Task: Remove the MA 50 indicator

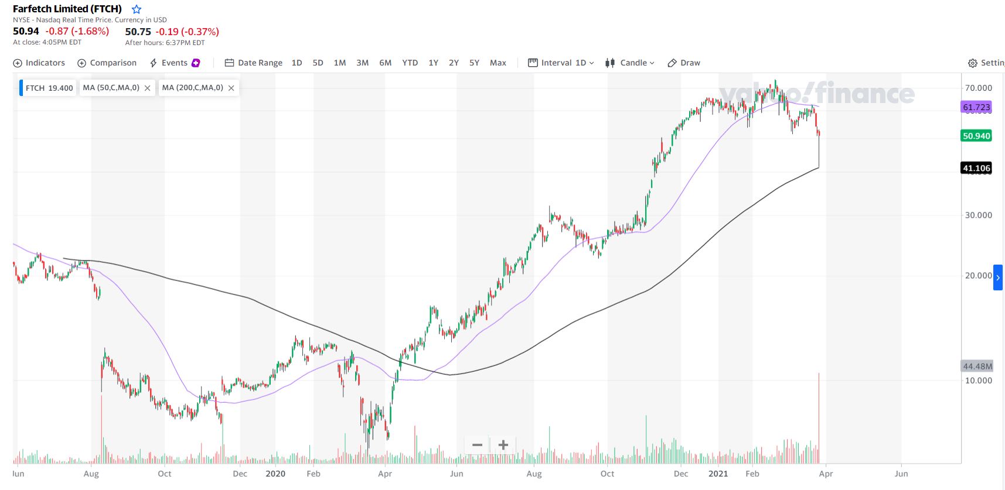Action: pyautogui.click(x=148, y=88)
